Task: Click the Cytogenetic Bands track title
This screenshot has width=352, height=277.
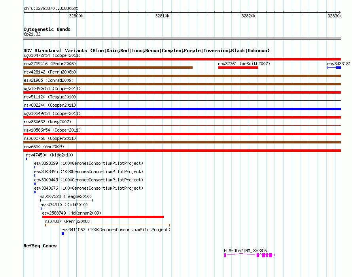Action: point(47,29)
